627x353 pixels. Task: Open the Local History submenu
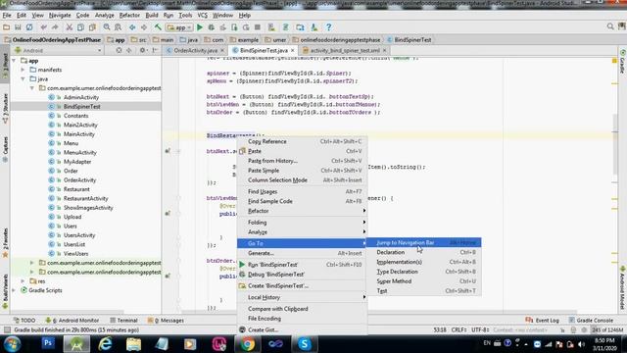[x=302, y=297]
